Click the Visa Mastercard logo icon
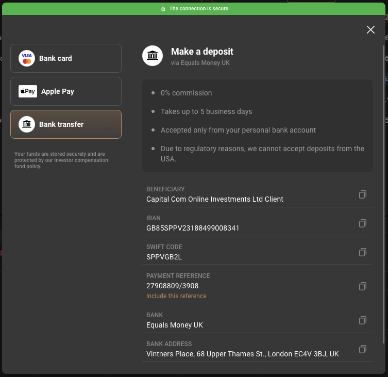The width and height of the screenshot is (388, 377). [27, 58]
